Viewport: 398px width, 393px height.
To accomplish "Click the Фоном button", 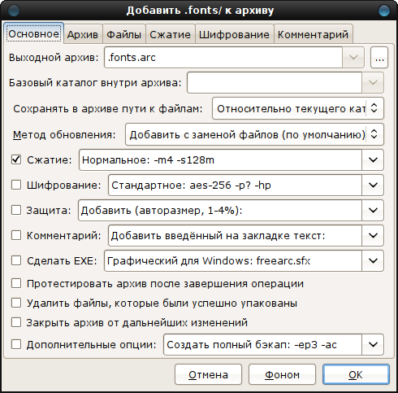I will (x=282, y=374).
